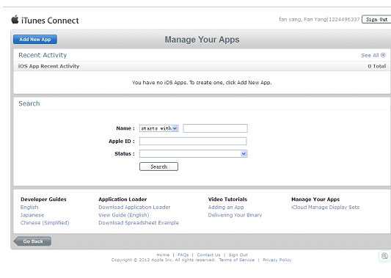
Task: Click the 'Name :' label
Action: click(125, 128)
